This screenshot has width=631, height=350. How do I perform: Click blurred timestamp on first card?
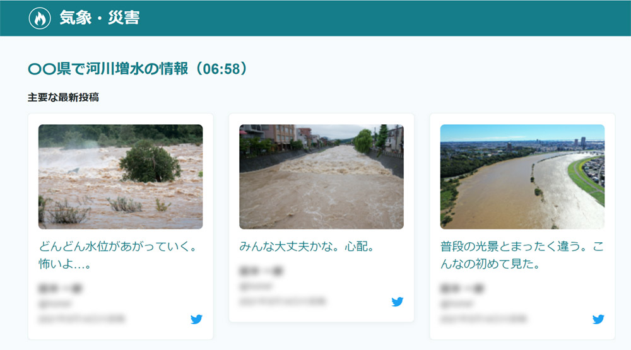coord(81,319)
